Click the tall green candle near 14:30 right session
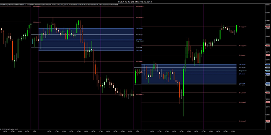Screen dimensions: 271x135 (x=183, y=84)
